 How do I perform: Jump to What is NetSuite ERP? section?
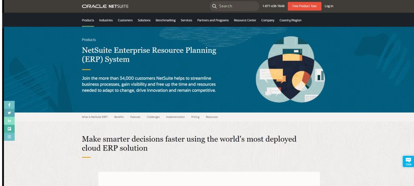click(x=95, y=117)
